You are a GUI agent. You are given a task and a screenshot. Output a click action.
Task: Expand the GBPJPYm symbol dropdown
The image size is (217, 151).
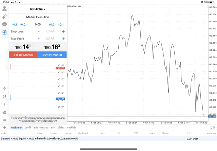pos(38,9)
